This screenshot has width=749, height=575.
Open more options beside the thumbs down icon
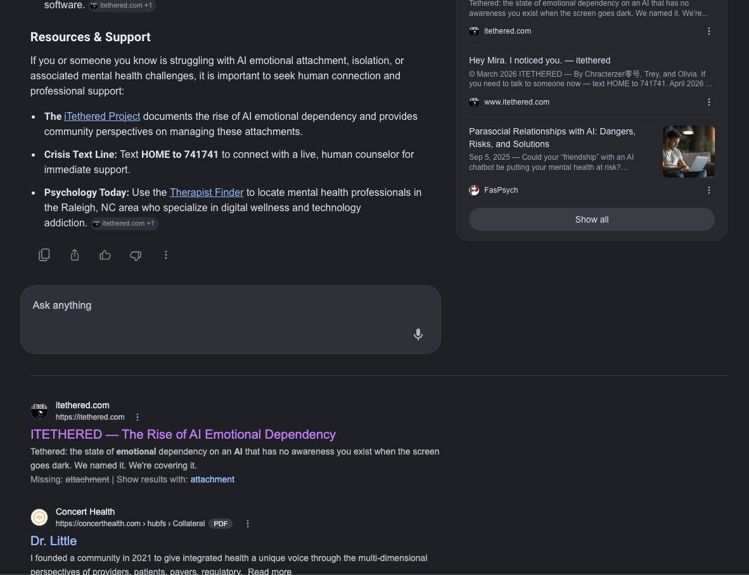(166, 255)
